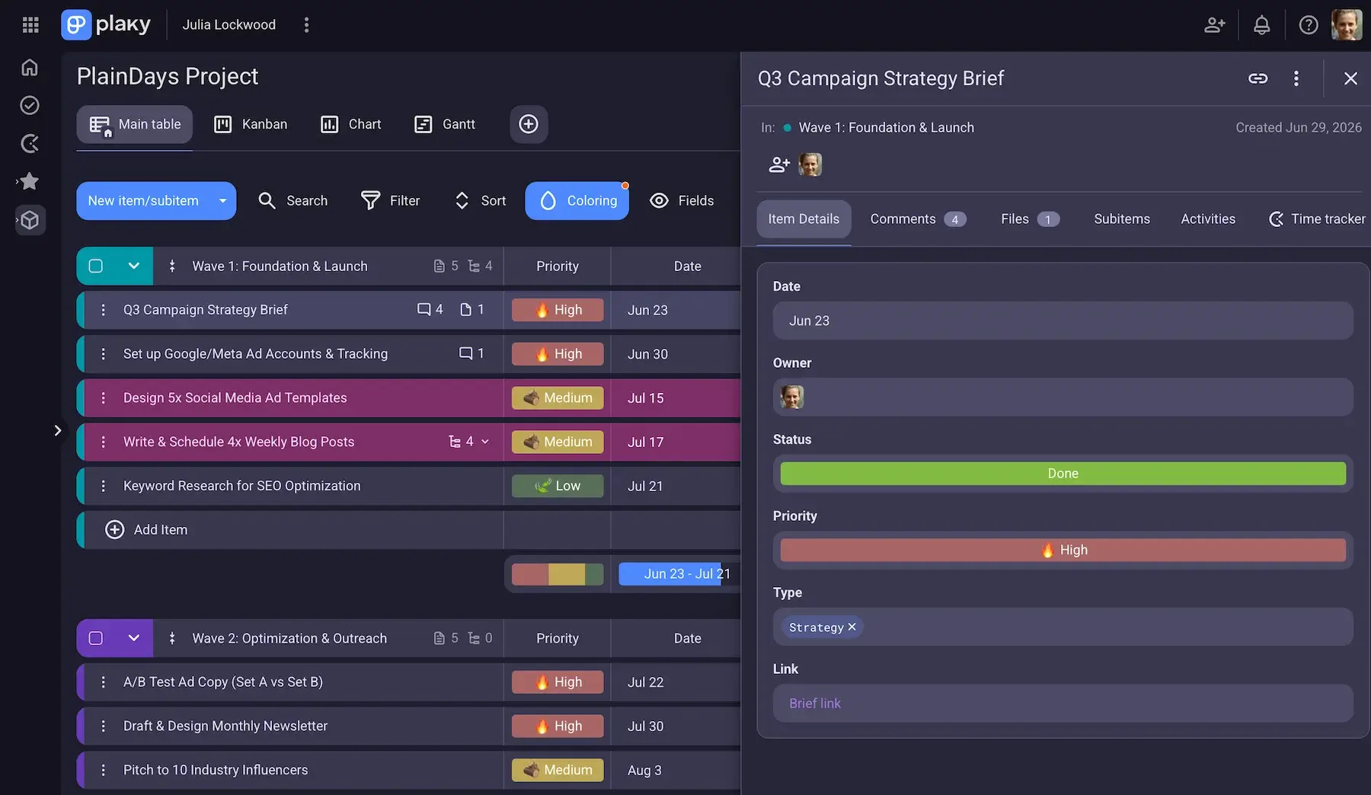This screenshot has height=795, width=1371.
Task: Copy item link with chain icon
Action: (x=1258, y=78)
